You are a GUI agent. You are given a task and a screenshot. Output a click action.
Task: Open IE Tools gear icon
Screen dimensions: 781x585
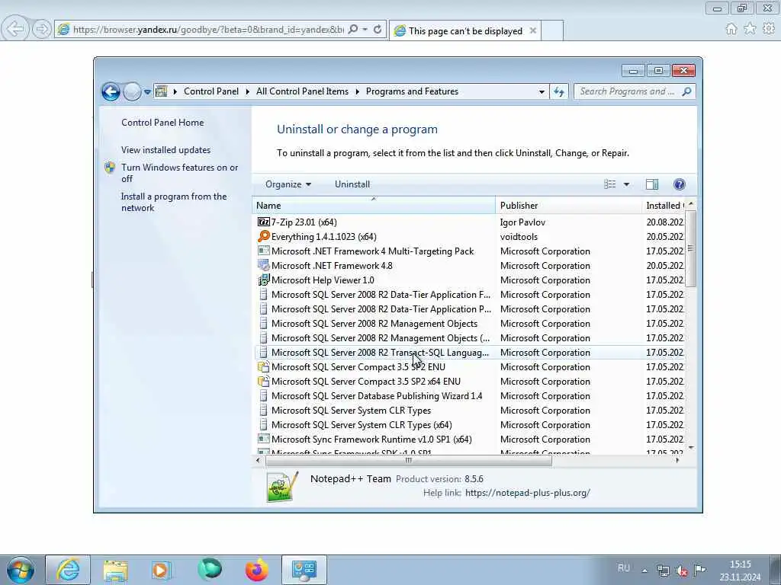pyautogui.click(x=769, y=29)
